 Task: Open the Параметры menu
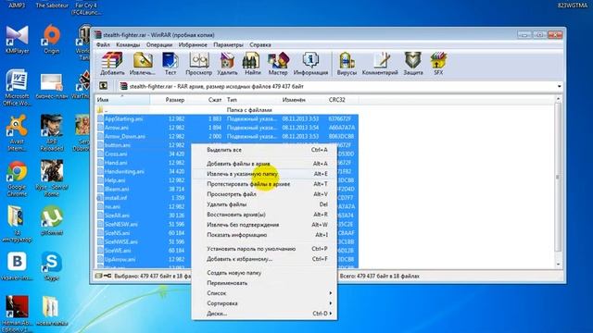click(228, 44)
